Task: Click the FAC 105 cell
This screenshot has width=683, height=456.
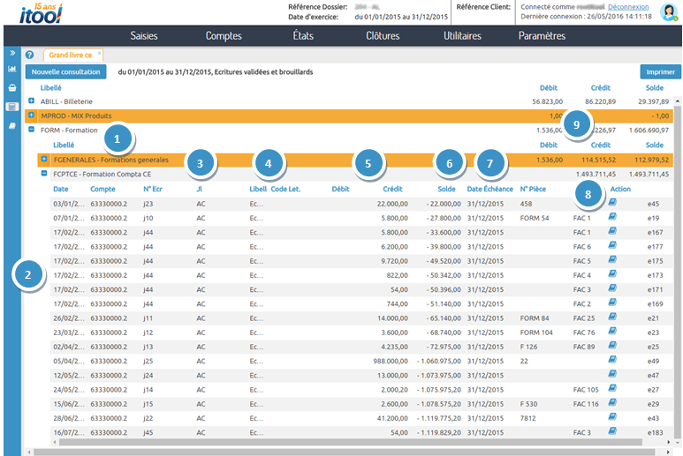Action: pyautogui.click(x=586, y=390)
